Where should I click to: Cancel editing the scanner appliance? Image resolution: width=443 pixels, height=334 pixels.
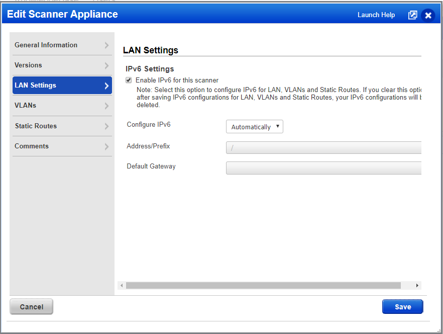click(31, 306)
